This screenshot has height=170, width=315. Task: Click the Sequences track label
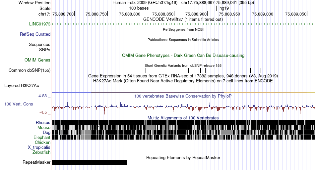coord(39,45)
